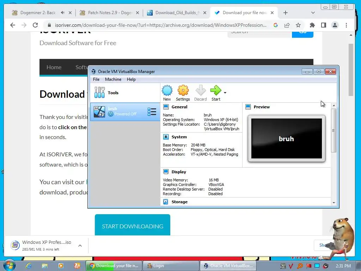Click System section header icon

click(x=166, y=137)
